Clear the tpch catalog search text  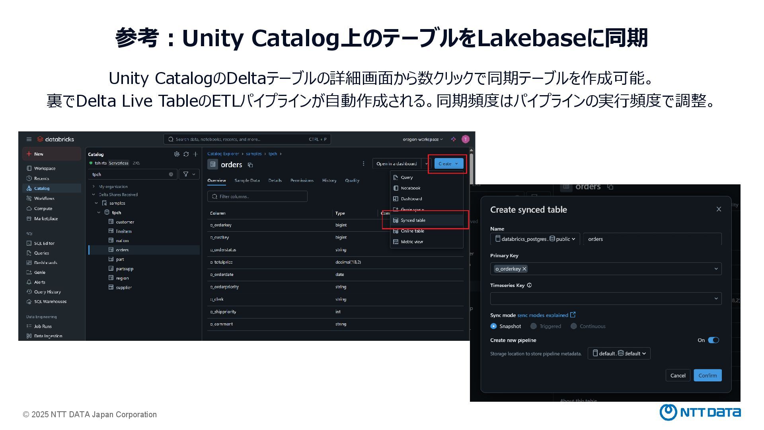(x=171, y=174)
